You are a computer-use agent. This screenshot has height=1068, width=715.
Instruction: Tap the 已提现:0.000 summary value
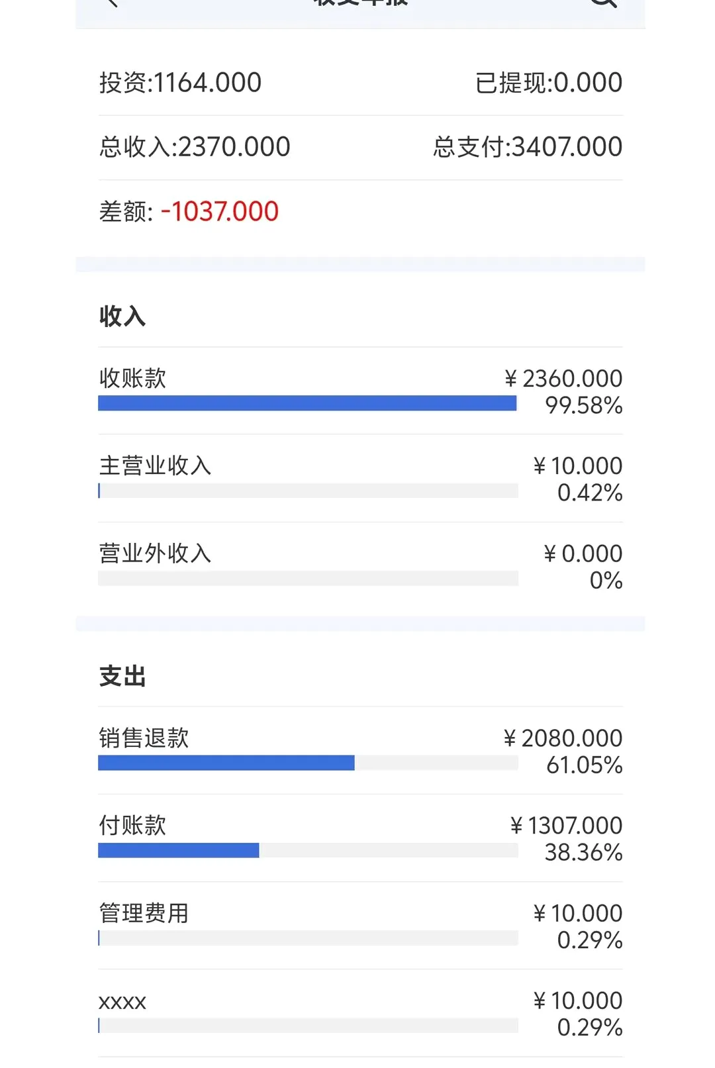pos(549,83)
